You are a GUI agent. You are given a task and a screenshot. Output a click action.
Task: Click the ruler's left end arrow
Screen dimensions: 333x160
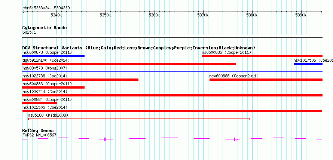click(x=23, y=12)
